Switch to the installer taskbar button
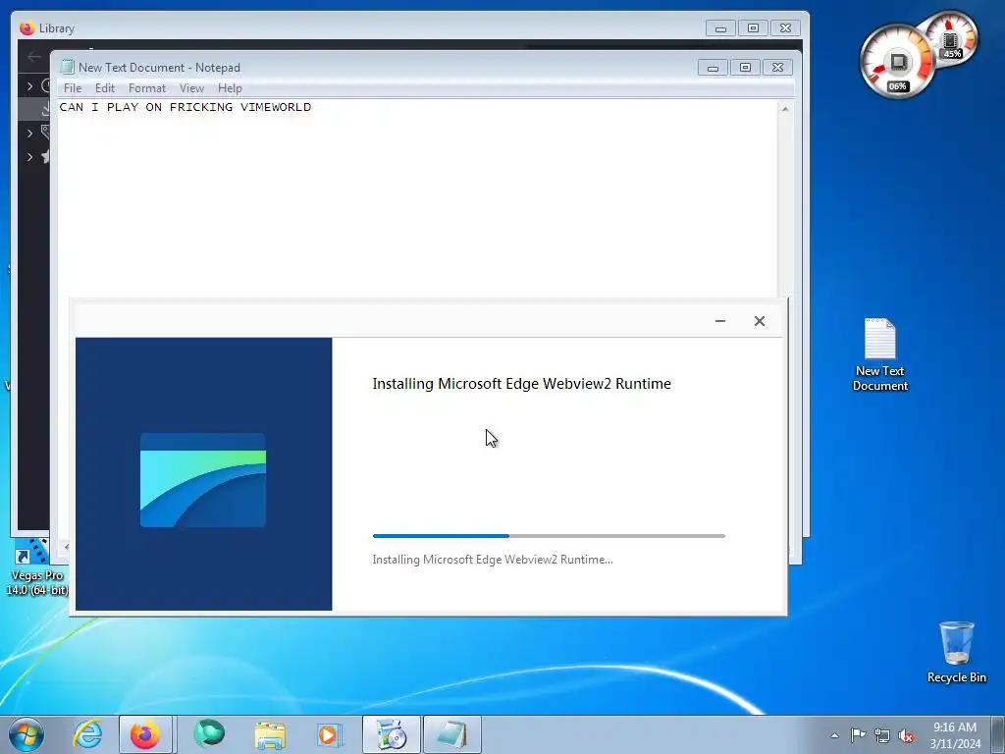This screenshot has width=1005, height=754. [x=391, y=734]
